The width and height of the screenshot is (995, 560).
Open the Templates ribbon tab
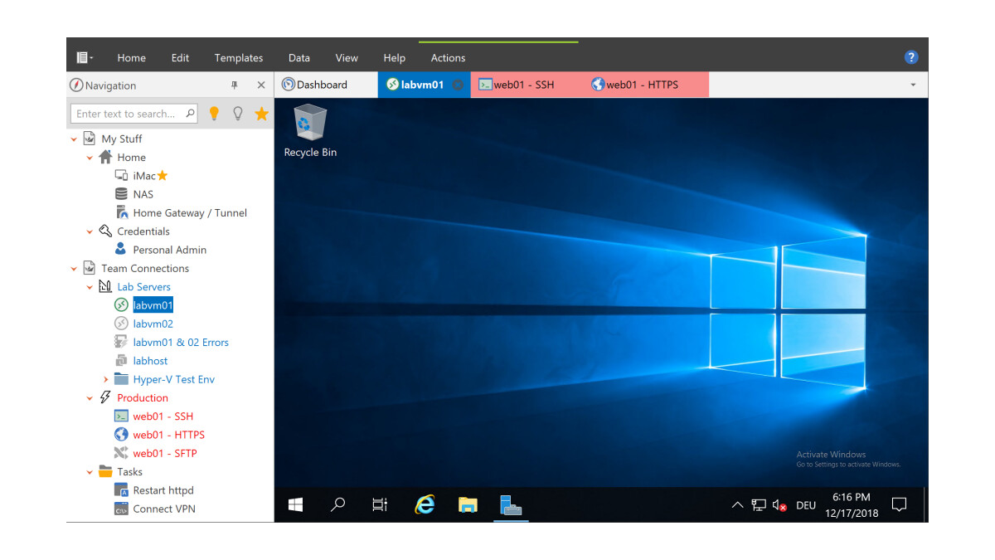click(239, 57)
